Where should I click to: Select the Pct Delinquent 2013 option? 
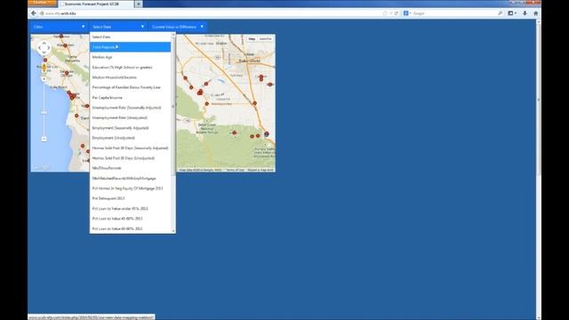pos(131,198)
